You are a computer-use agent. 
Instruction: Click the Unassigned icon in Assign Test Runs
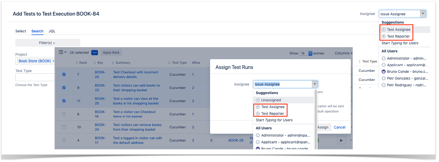pos(258,100)
